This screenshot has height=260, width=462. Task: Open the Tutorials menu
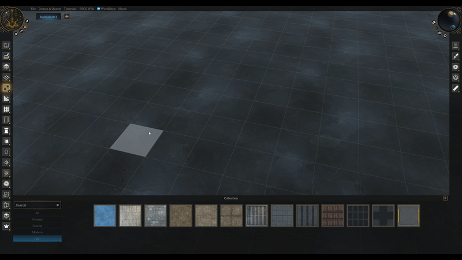tap(70, 9)
